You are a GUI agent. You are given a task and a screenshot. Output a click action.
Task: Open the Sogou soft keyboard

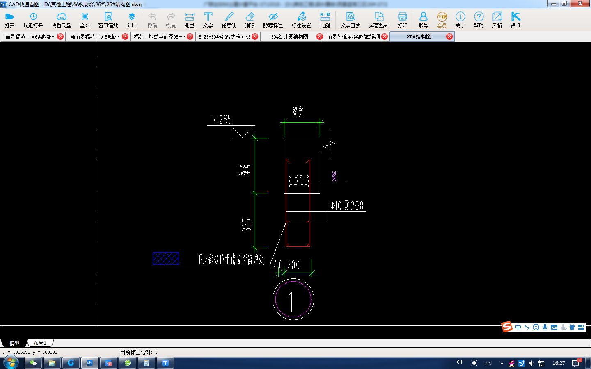click(554, 327)
